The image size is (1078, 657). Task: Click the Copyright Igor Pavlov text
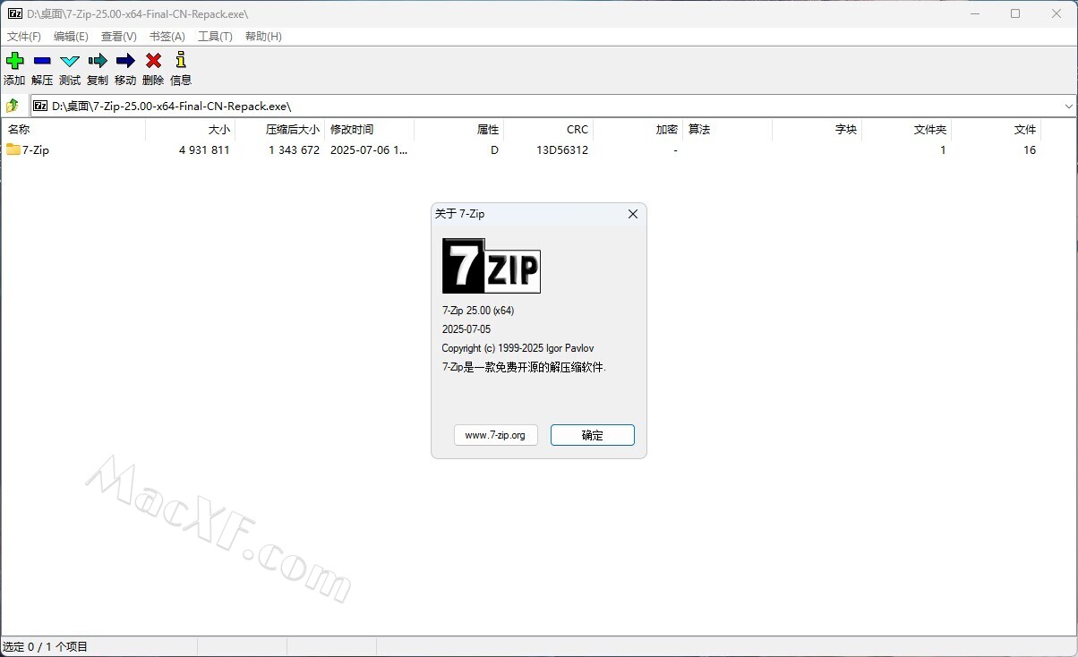click(518, 348)
